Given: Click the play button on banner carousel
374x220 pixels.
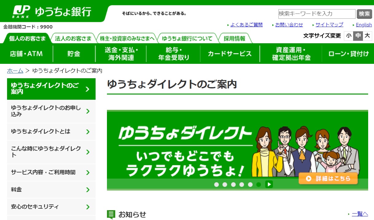Looking at the screenshot, I should (x=269, y=184).
